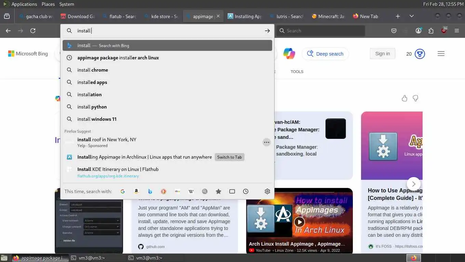The width and height of the screenshot is (465, 262).
Task: Click the next arrow on the results carousel
Action: 414,184
